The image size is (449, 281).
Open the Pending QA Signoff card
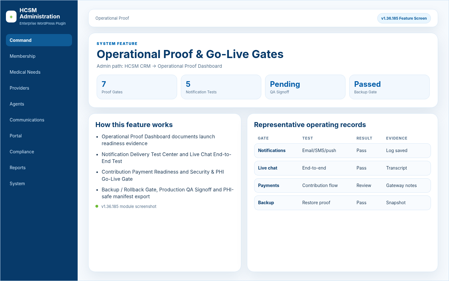(305, 87)
